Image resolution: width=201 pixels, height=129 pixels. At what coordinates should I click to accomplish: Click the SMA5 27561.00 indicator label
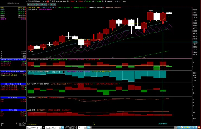tap(33, 8)
